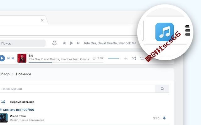Click the Поиск search field
The height and width of the screenshot is (125, 201).
coord(23,43)
